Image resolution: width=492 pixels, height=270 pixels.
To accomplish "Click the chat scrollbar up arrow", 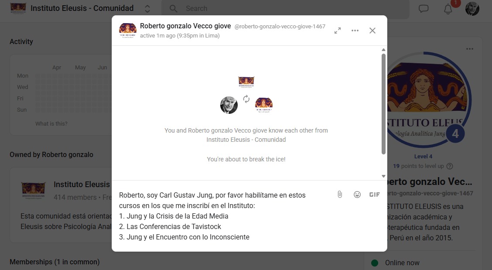I will pos(383,50).
